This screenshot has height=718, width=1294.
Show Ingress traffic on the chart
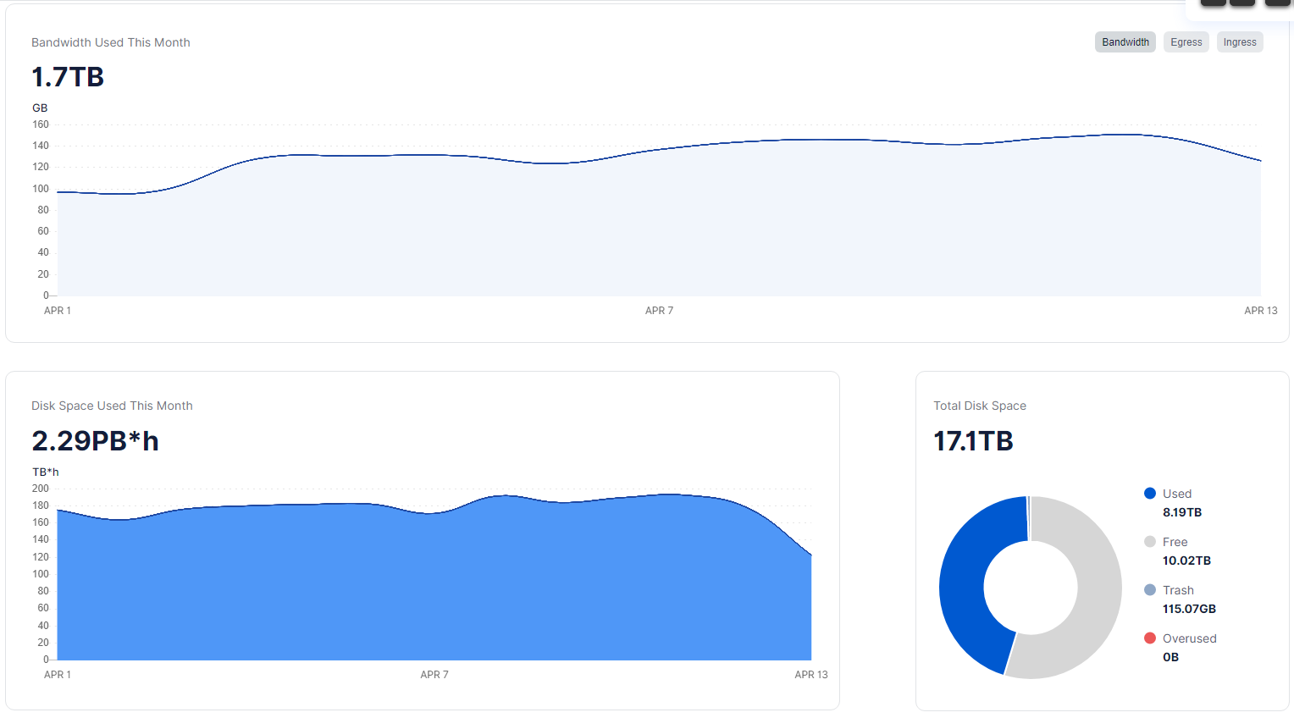point(1239,42)
